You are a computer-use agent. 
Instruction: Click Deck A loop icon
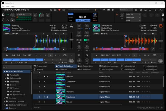tap(65, 55)
